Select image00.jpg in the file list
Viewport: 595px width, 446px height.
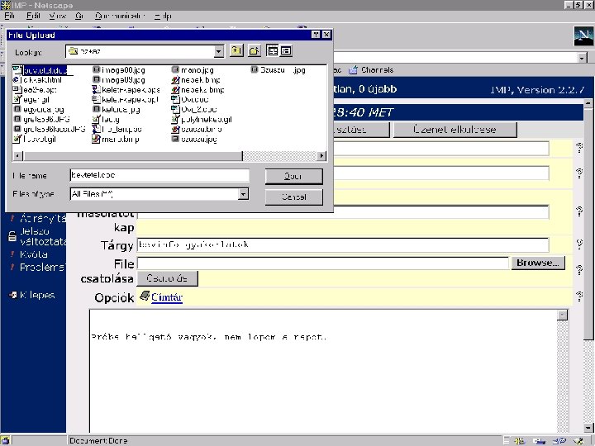tap(119, 70)
